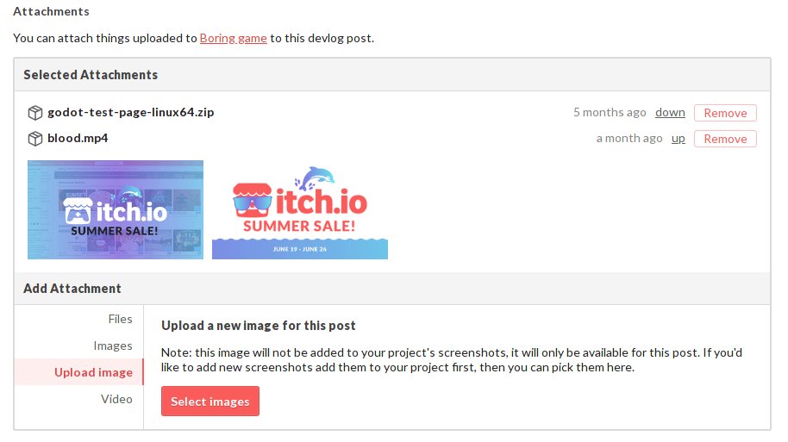Click the Select images button
Viewport: 788px width, 442px height.
(x=210, y=402)
